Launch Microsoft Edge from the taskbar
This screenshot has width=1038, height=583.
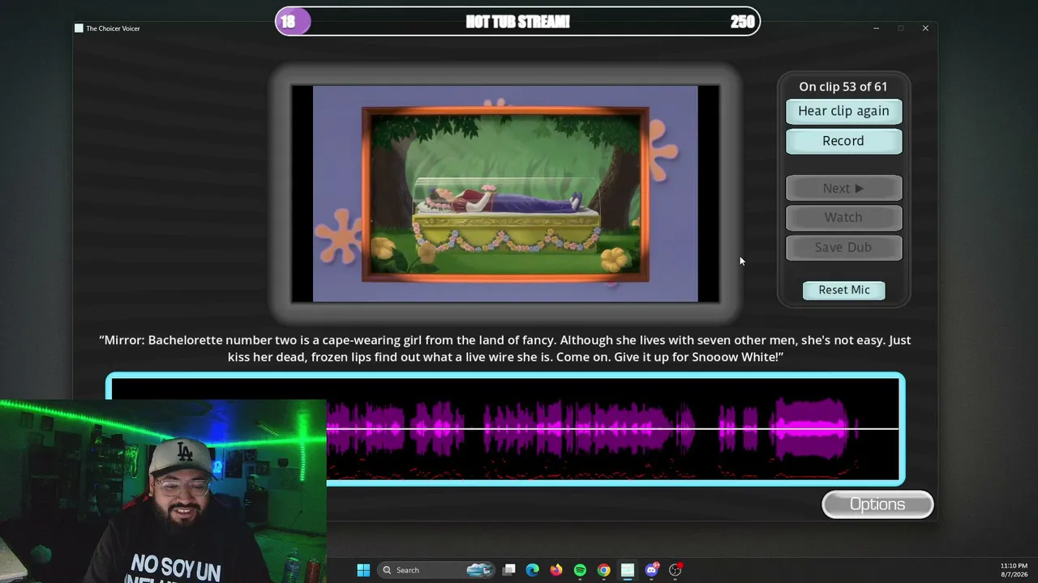pos(532,570)
